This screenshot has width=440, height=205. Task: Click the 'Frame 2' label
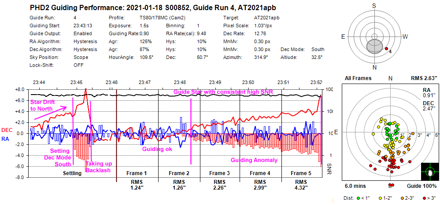coord(180,173)
